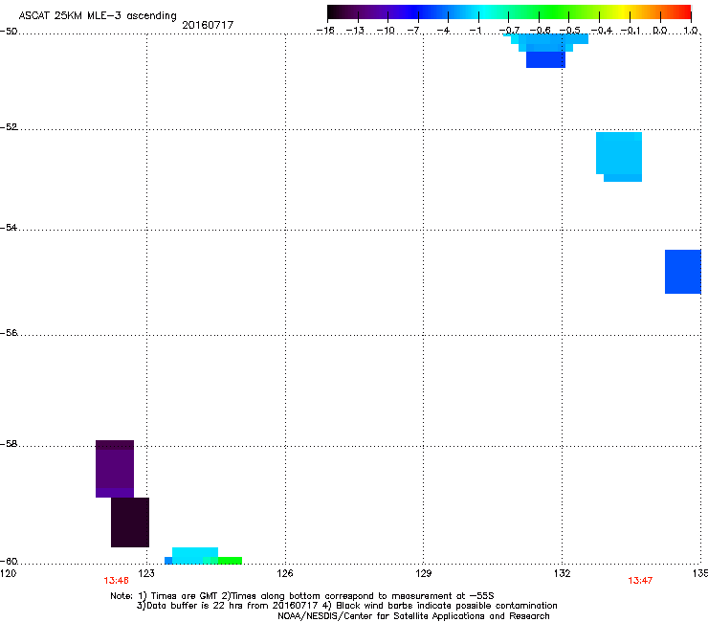Screen dimensions: 708x622
Task: Click the color bar label 0.0
Action: coord(660,31)
